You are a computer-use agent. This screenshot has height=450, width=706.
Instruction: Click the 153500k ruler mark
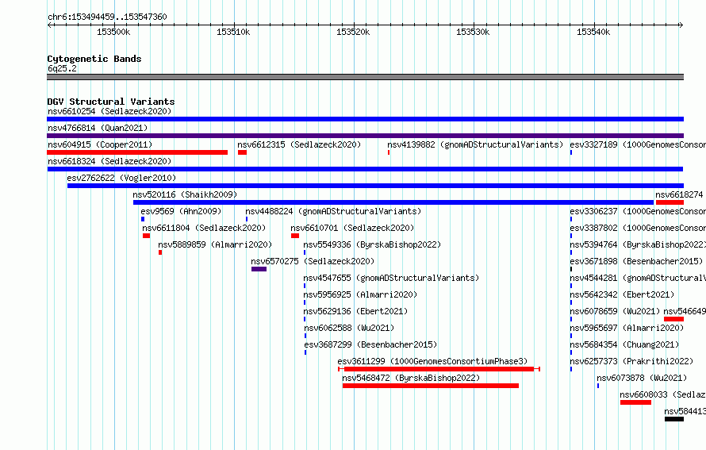[x=113, y=32]
